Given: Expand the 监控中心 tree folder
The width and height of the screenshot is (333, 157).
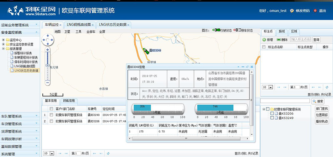Looking at the screenshot, I should click(3, 40).
